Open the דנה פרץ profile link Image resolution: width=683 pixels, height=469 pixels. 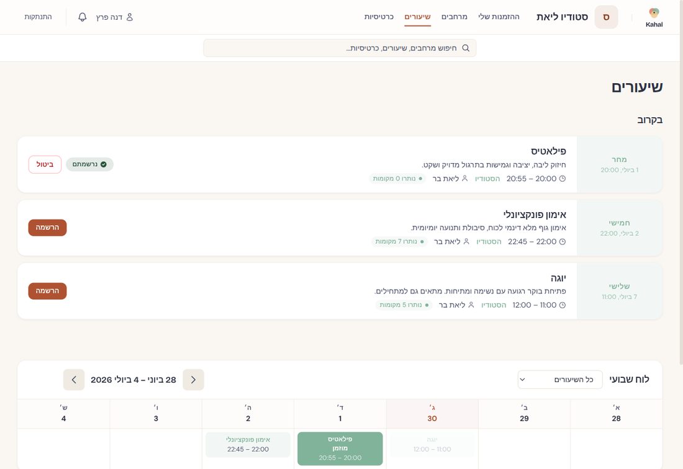pyautogui.click(x=114, y=17)
